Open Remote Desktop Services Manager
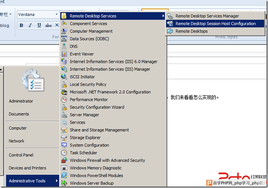This screenshot has width=268, height=188. tap(215, 16)
